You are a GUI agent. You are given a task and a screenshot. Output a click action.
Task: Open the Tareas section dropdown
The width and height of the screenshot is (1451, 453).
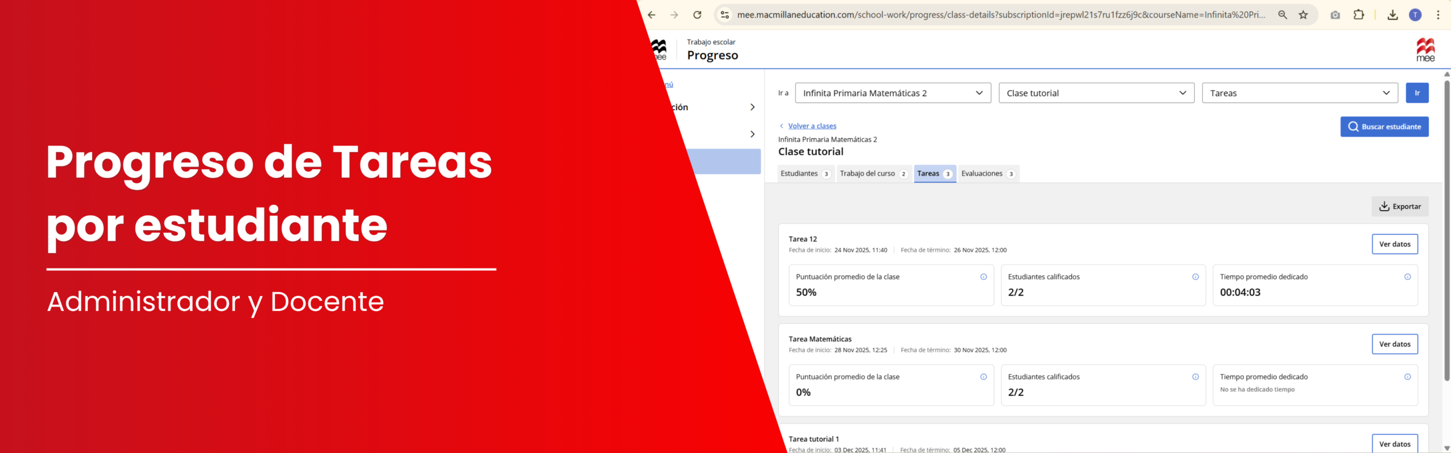click(1300, 93)
